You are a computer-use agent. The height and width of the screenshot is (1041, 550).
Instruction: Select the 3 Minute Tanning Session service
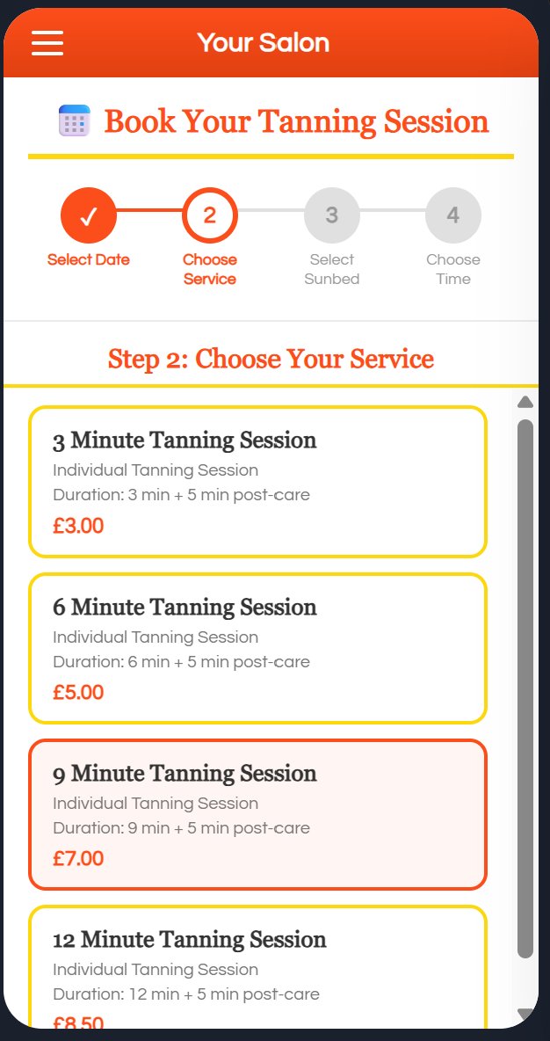(257, 481)
